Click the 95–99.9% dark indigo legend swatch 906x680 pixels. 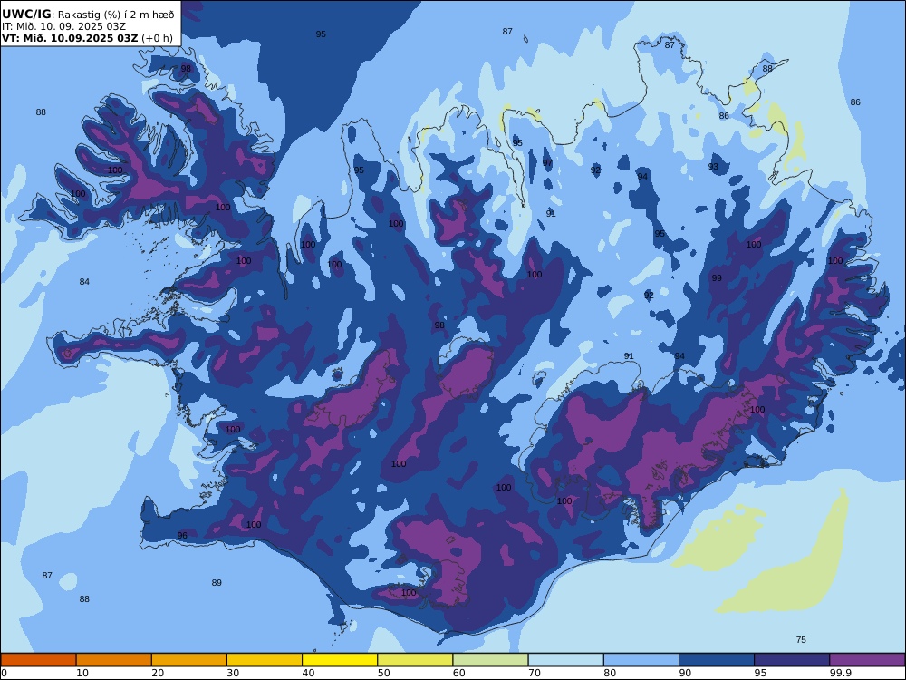[x=792, y=660]
